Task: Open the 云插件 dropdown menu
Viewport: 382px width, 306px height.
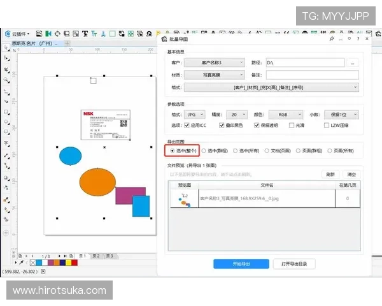Action: 18,34
